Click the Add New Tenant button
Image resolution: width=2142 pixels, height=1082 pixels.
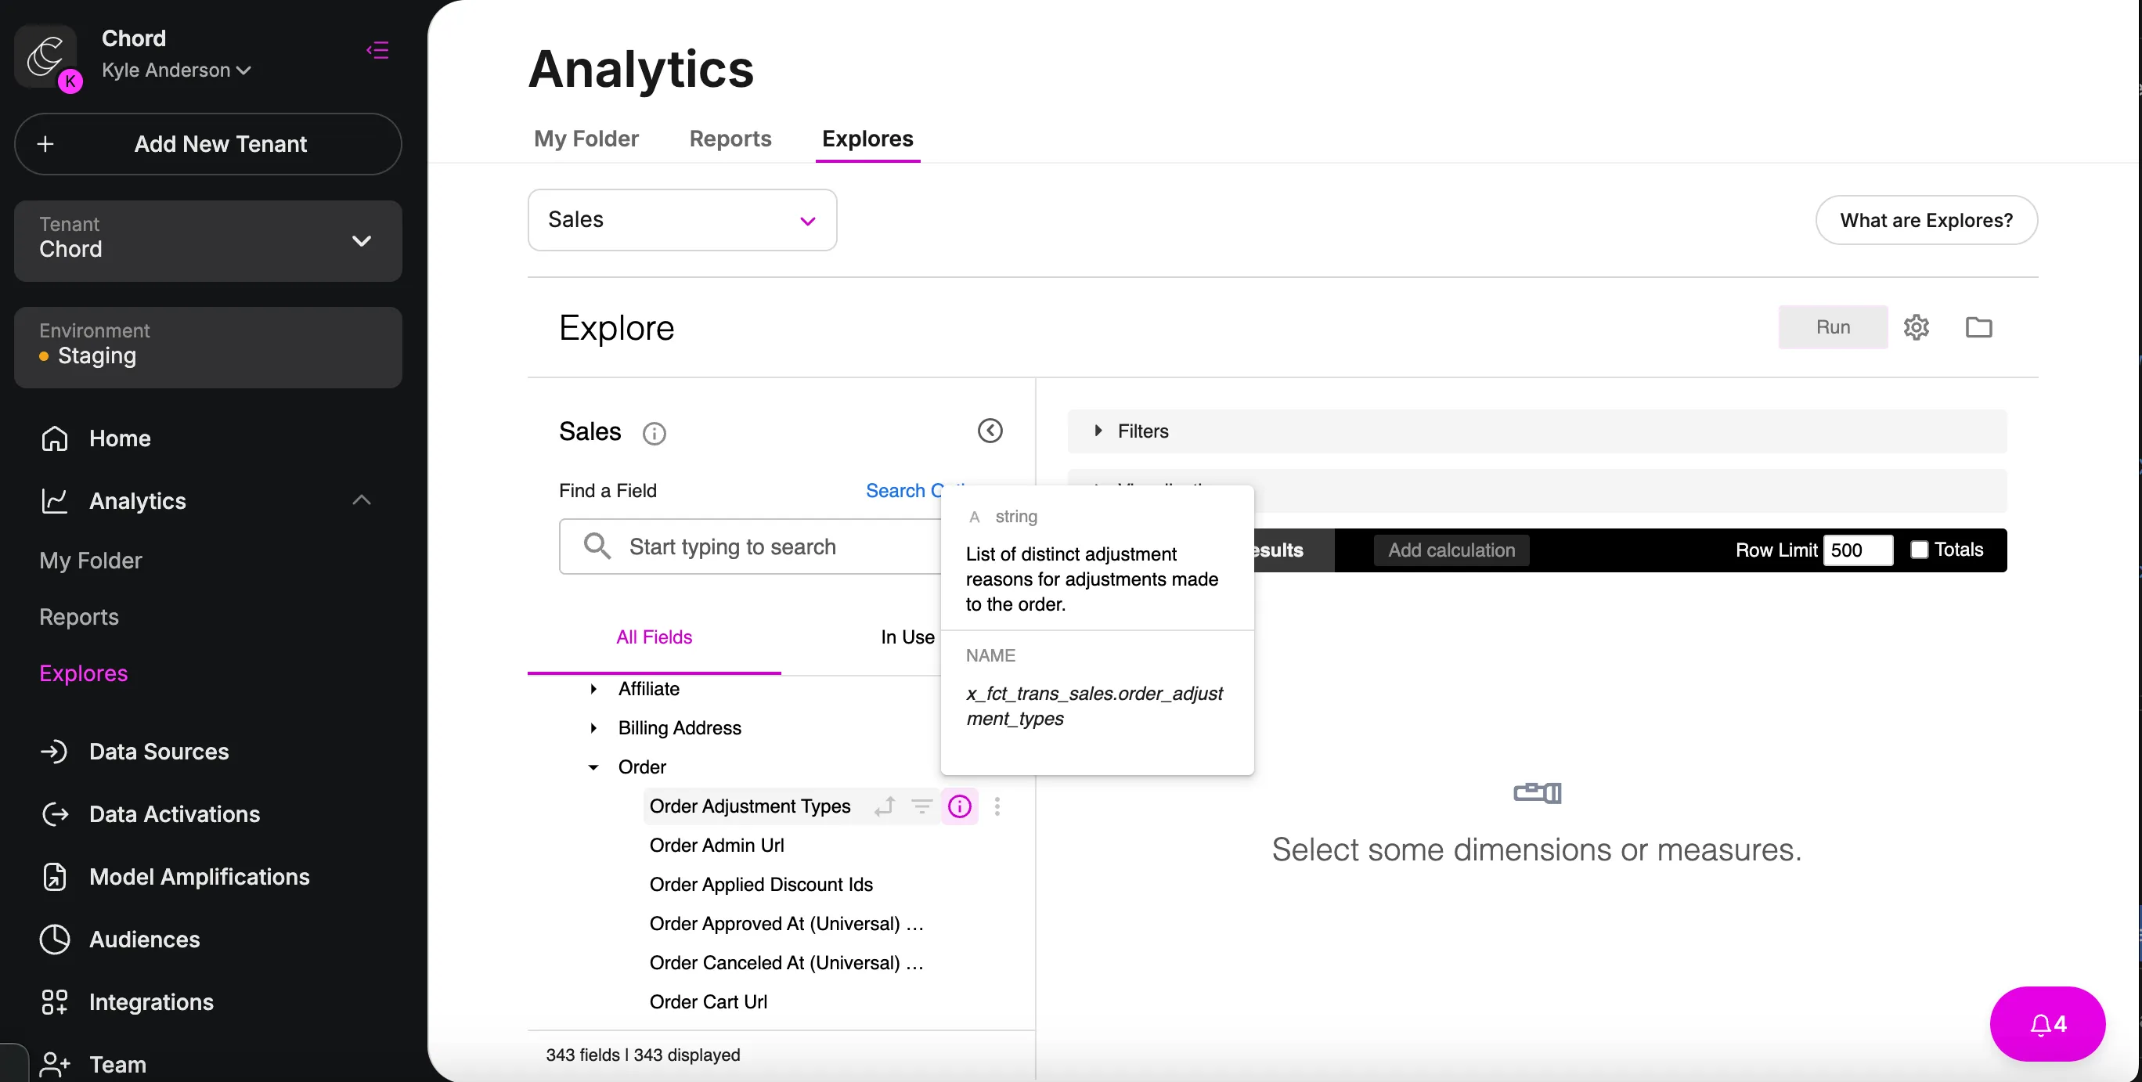point(208,144)
